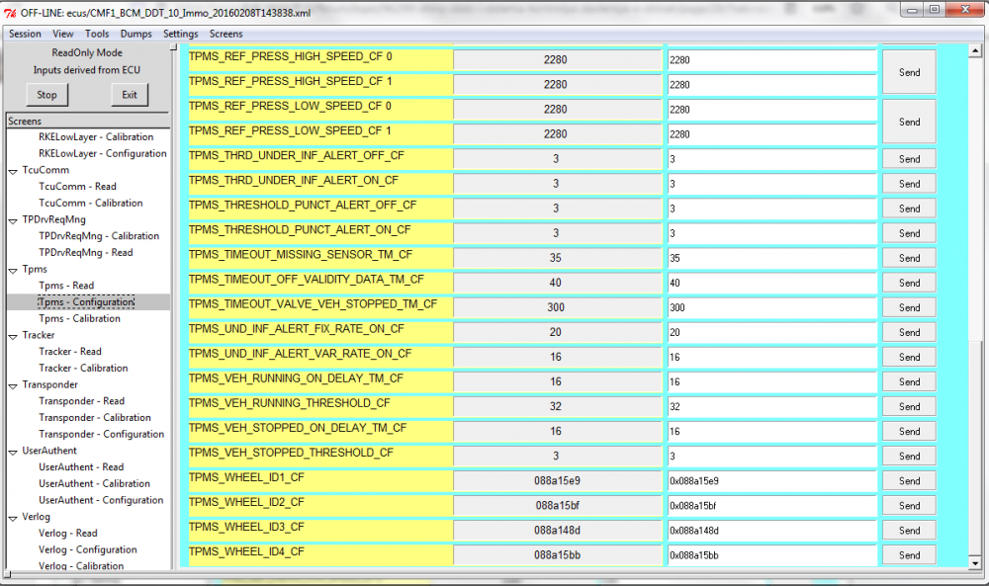
Task: Select Tpms - Calibration screen
Action: coord(79,318)
